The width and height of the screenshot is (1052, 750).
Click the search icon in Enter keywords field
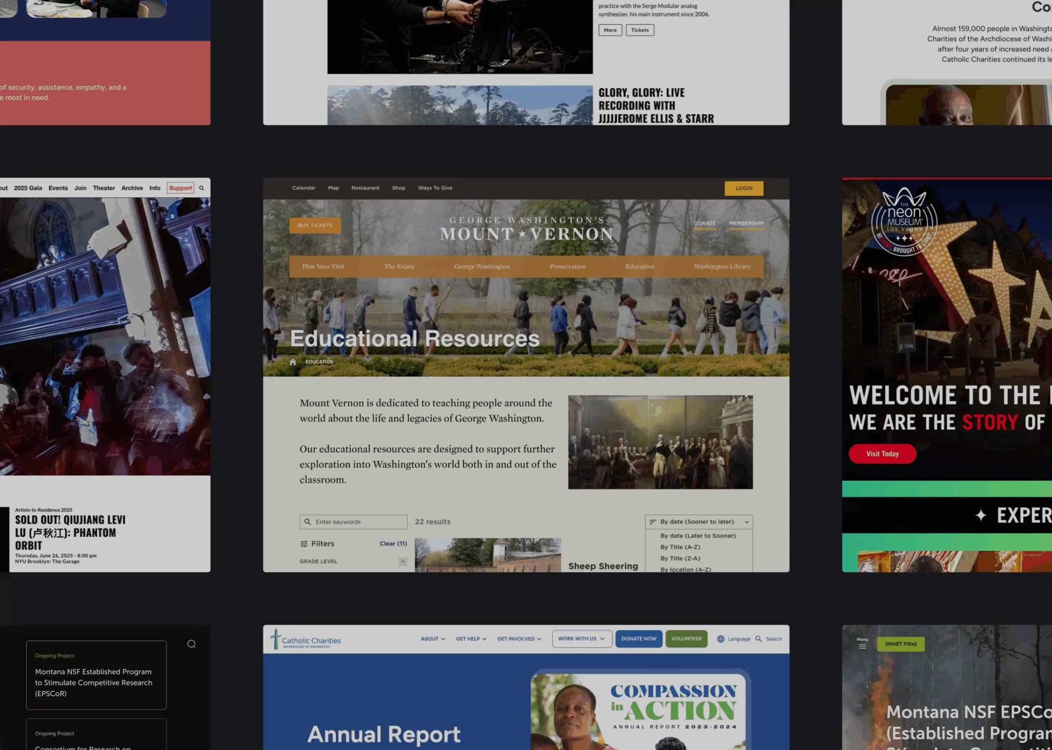[x=307, y=522]
